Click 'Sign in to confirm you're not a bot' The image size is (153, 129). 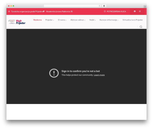(80, 71)
